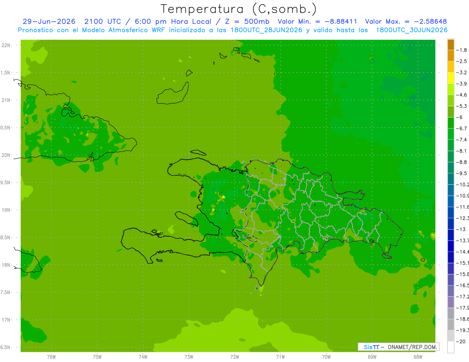Click the '-18.6' colorbar label
The image size is (469, 362).
click(x=462, y=319)
